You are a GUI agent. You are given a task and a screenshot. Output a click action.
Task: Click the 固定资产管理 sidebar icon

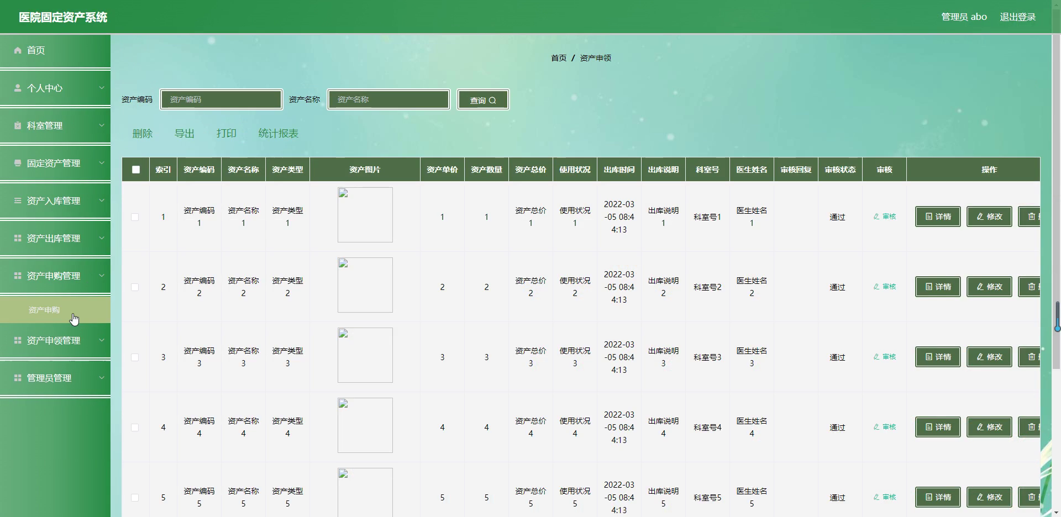[x=18, y=163]
